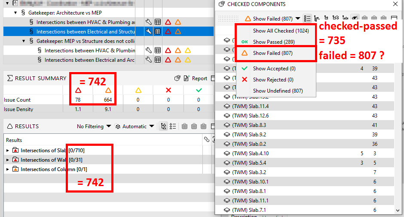Viewport: 404px width, 217px height.
Task: Expand Intersections of Wall results group
Action: click(x=8, y=160)
